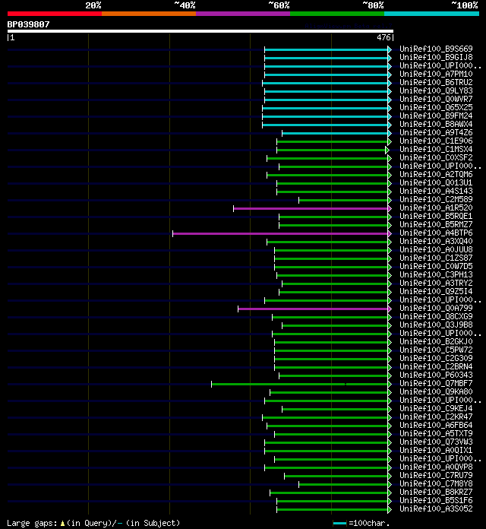Select UniRef100_A6FB64 label
The image size is (486, 529).
(436, 425)
